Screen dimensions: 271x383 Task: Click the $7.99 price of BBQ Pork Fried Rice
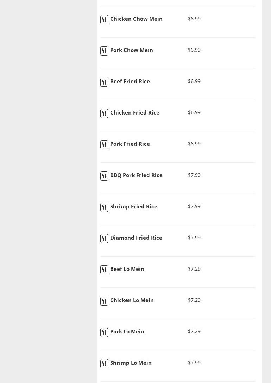[194, 175]
